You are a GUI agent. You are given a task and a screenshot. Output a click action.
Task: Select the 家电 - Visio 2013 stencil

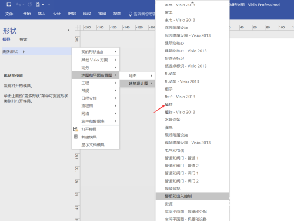(192, 20)
